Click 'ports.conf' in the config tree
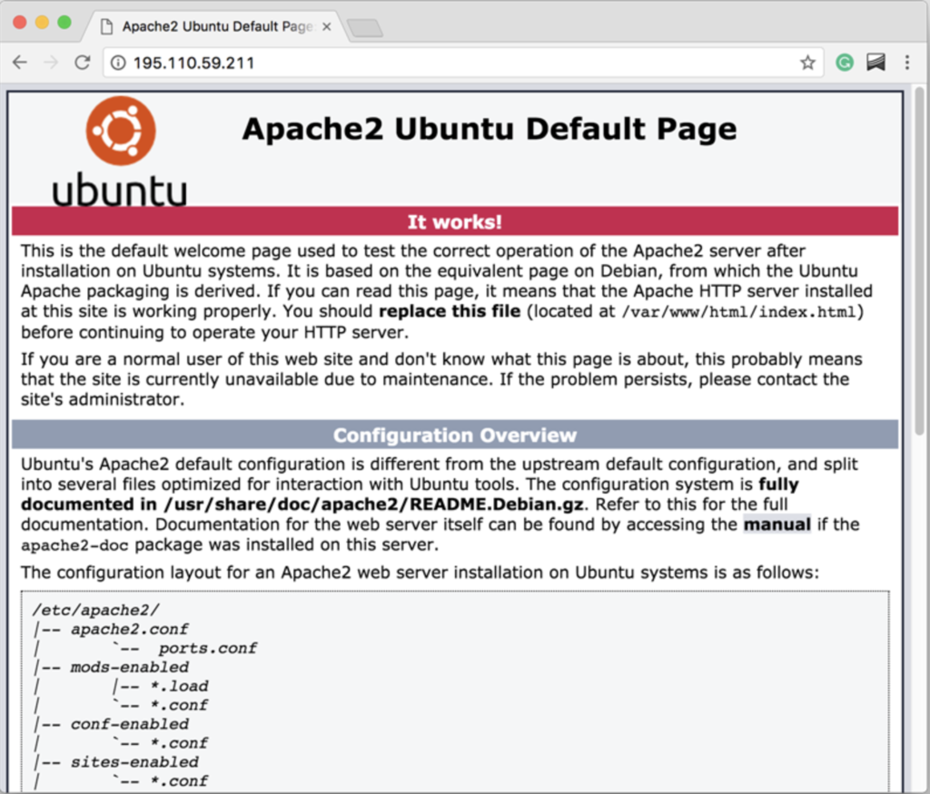Image resolution: width=930 pixels, height=794 pixels. (x=208, y=648)
